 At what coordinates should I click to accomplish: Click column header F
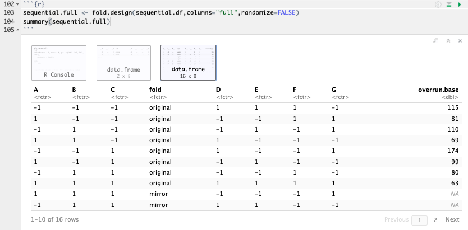click(x=295, y=90)
